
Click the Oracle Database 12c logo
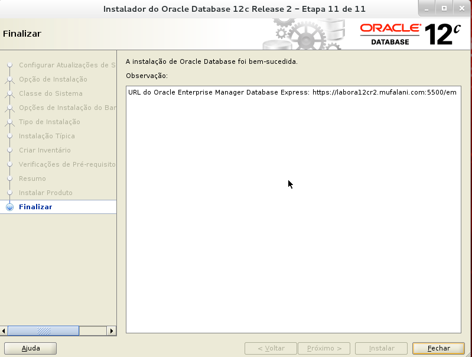point(411,34)
